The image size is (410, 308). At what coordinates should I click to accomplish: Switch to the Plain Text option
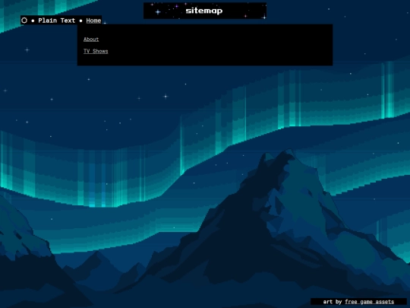point(56,21)
